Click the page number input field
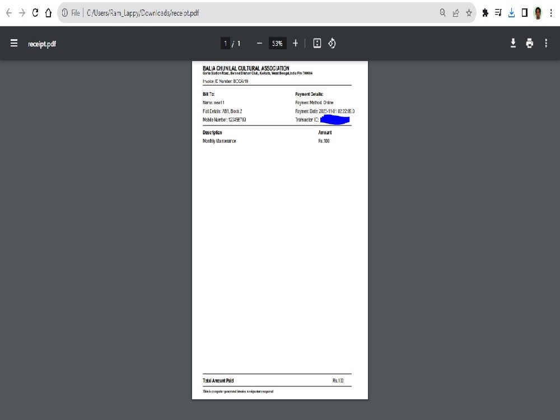 pos(226,43)
